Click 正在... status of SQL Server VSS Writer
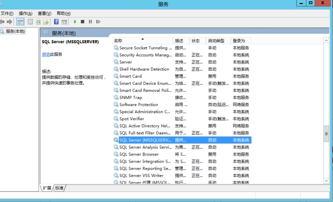This screenshot has width=333, height=202. 197,176
